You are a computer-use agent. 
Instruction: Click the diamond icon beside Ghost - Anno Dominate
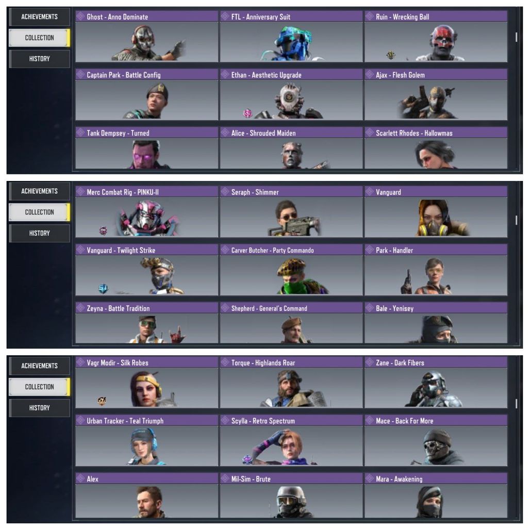coord(80,16)
